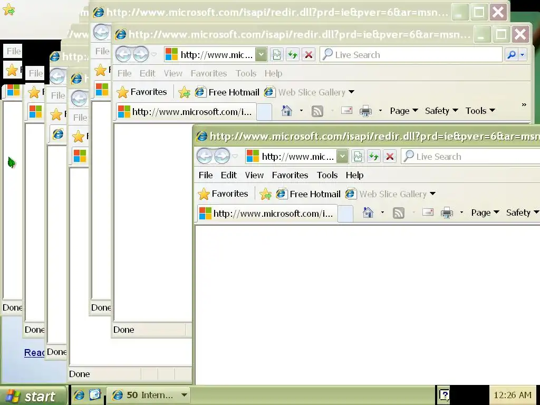The image size is (540, 405).
Task: Add to Favorites Bar in the front window
Action: (266, 194)
